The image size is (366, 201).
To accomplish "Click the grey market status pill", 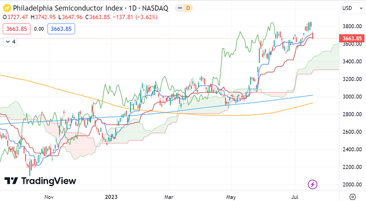I will pos(180,8).
